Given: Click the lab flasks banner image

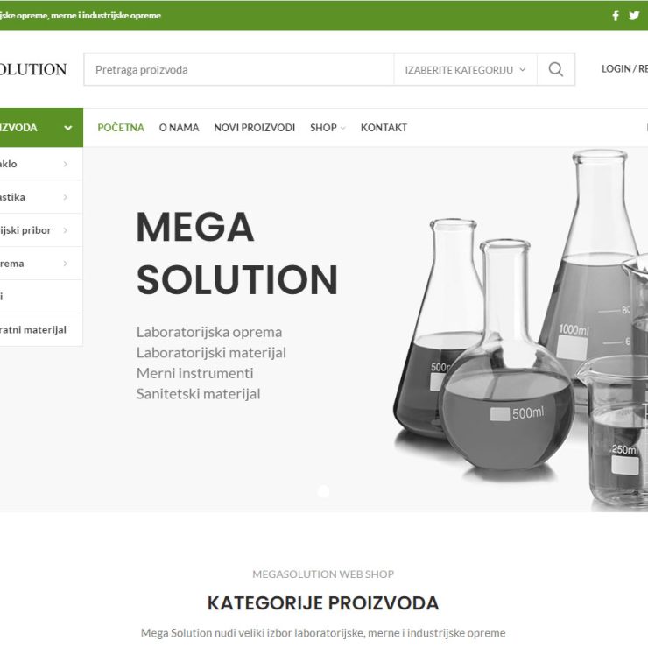Looking at the screenshot, I should coord(521,331).
